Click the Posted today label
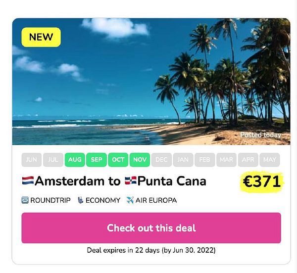The width and height of the screenshot is (297, 273). coord(260,135)
